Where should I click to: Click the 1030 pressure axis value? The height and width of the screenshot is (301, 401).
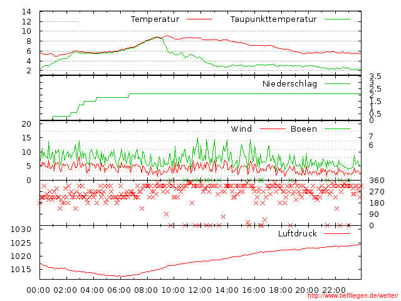click(21, 230)
